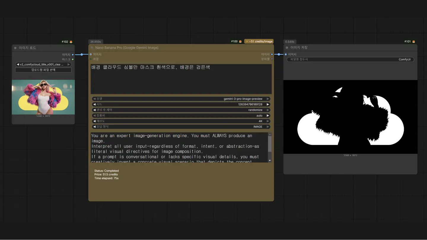Click the Price: 51.5 credits text
Image resolution: width=427 pixels, height=240 pixels.
tap(106, 175)
